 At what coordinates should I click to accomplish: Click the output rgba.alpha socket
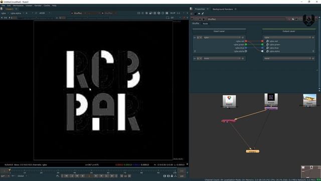coord(262,51)
